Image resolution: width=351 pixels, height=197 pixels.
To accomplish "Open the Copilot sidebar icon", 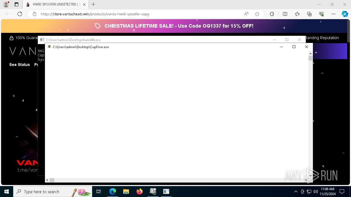I will pos(345,14).
